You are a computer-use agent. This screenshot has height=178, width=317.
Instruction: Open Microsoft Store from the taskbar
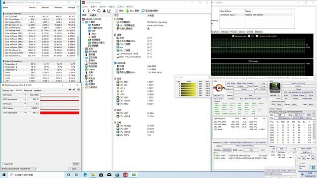tap(101, 175)
